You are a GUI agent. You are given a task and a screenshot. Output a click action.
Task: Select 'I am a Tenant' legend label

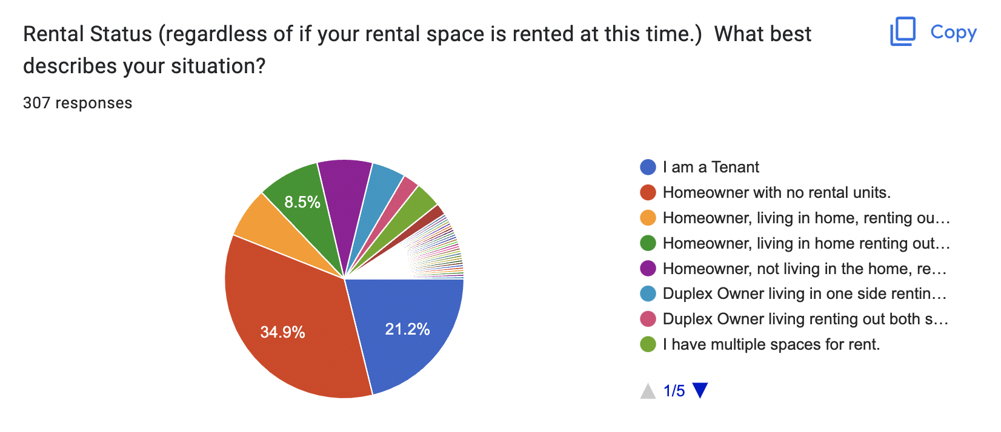click(711, 167)
